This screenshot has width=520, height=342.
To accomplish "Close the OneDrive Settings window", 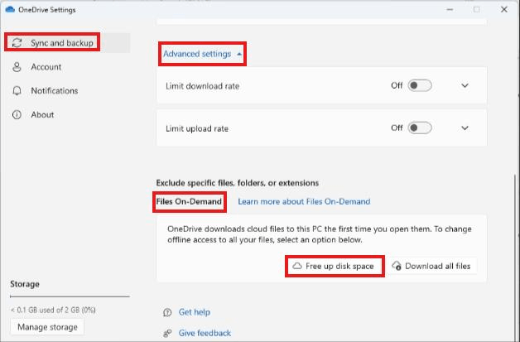I will (x=504, y=10).
